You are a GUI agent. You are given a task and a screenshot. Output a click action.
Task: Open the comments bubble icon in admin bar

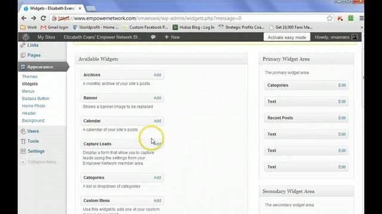click(153, 37)
